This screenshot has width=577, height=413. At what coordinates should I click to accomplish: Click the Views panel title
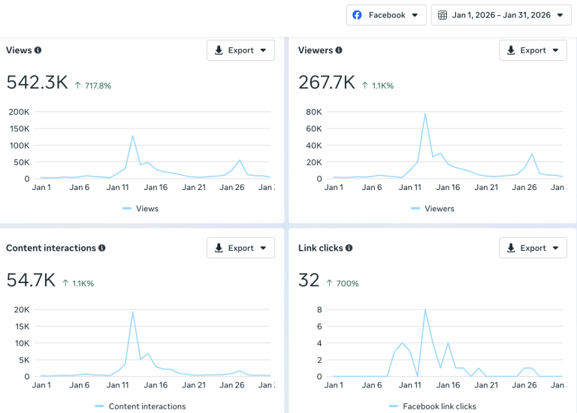[19, 50]
